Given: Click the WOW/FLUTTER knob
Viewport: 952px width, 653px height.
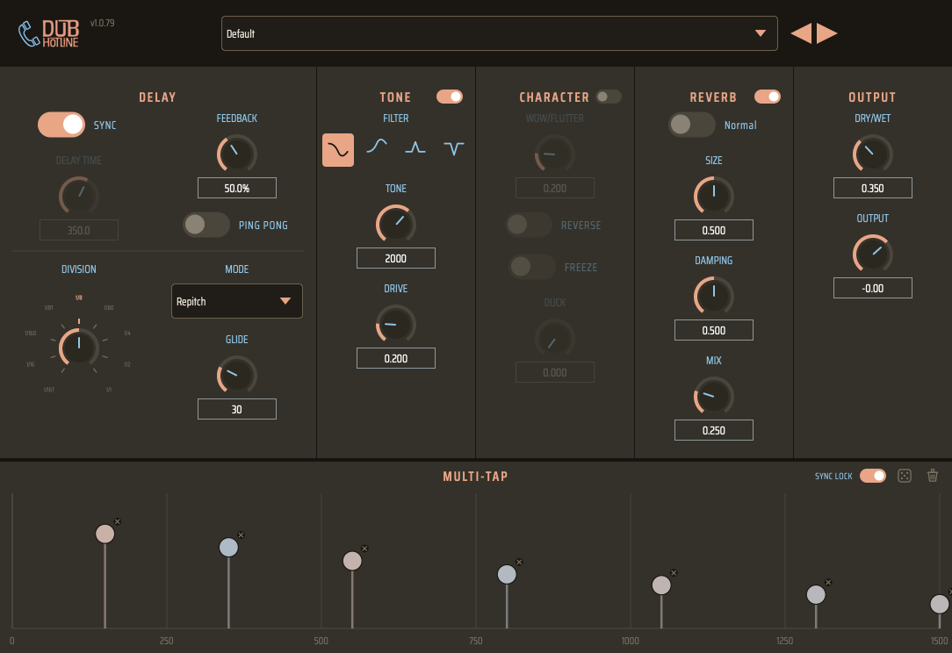Looking at the screenshot, I should [554, 154].
